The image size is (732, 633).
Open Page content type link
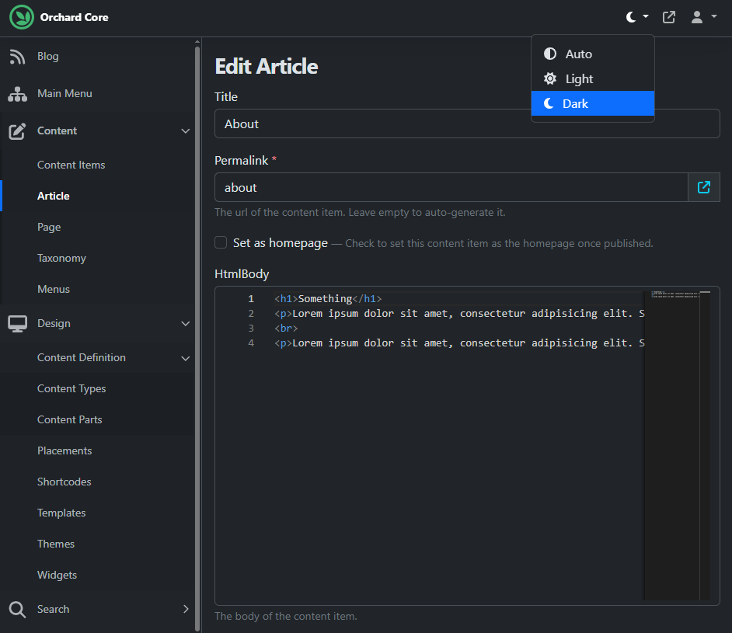pos(49,227)
